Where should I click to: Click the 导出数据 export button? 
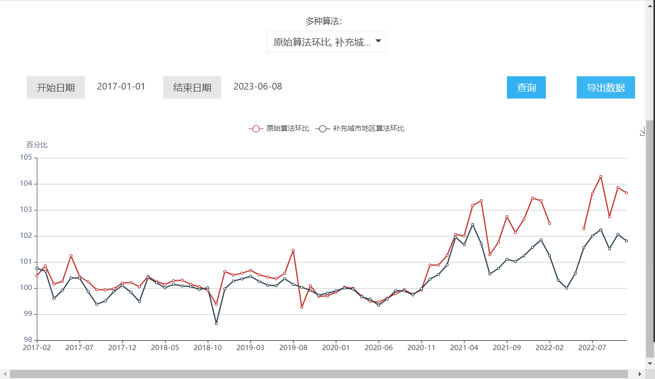(606, 88)
